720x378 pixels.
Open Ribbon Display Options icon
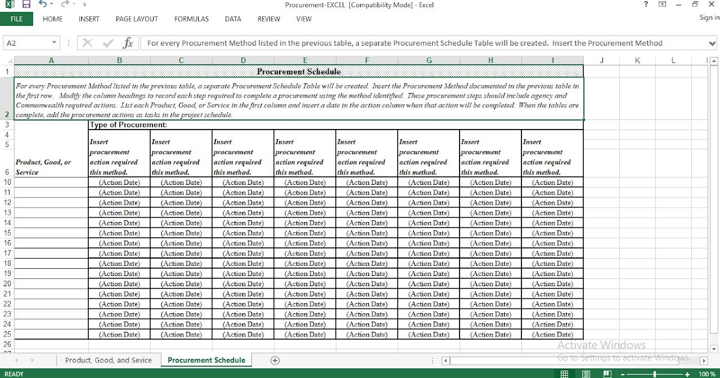pyautogui.click(x=662, y=4)
